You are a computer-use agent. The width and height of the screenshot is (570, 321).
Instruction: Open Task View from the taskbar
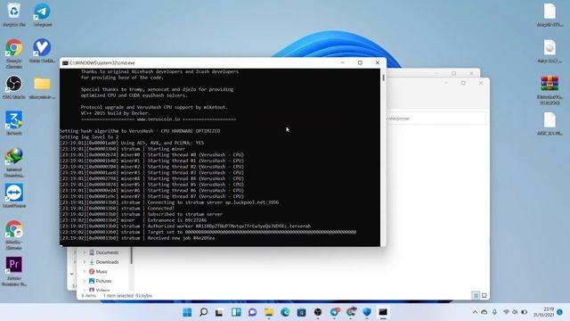click(219, 312)
